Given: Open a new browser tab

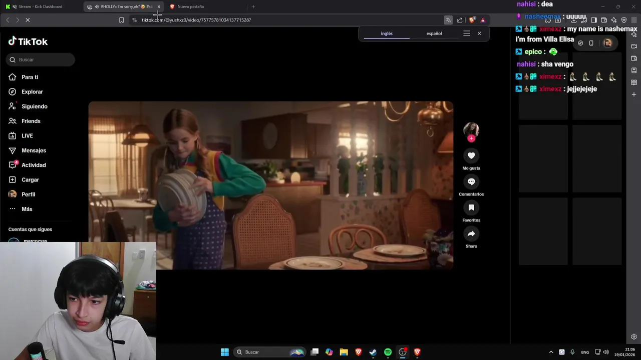Looking at the screenshot, I should pos(253,6).
